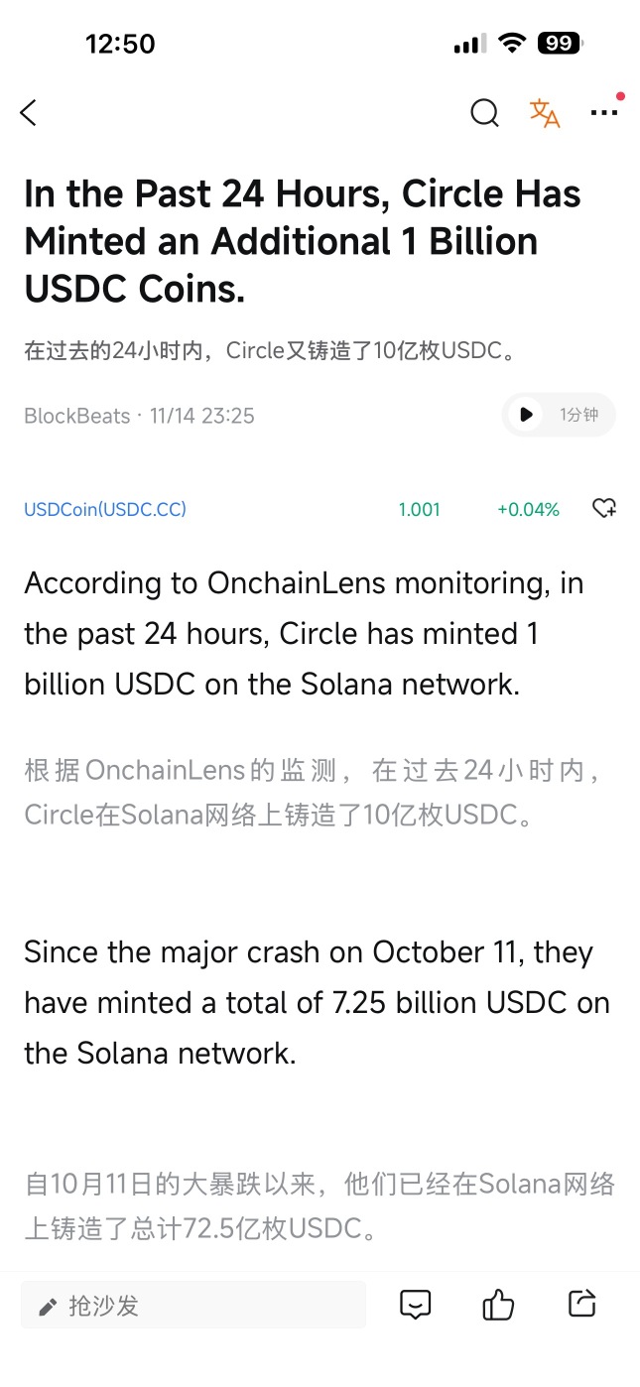Add USDC to watchlist with heart icon
Image resolution: width=640 pixels, height=1387 pixels.
pos(603,509)
